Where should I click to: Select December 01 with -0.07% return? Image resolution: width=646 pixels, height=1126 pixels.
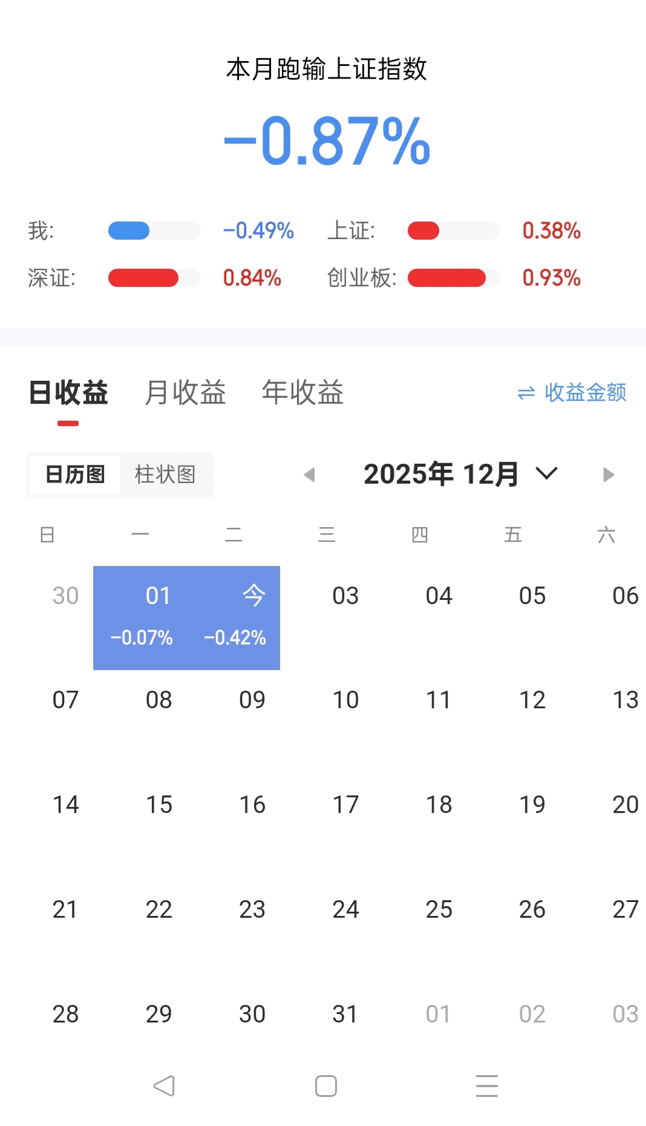coord(140,617)
